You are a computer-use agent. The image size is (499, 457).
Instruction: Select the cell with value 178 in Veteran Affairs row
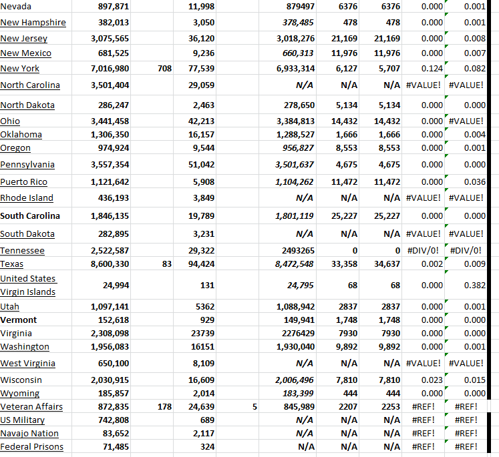tap(165, 406)
